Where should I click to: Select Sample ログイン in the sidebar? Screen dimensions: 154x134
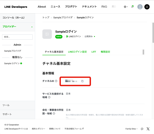click(x=12, y=63)
